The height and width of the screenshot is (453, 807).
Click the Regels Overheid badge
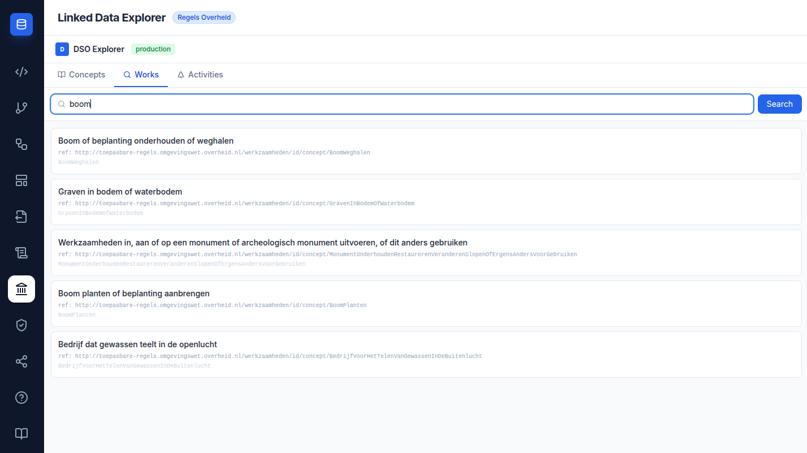204,18
